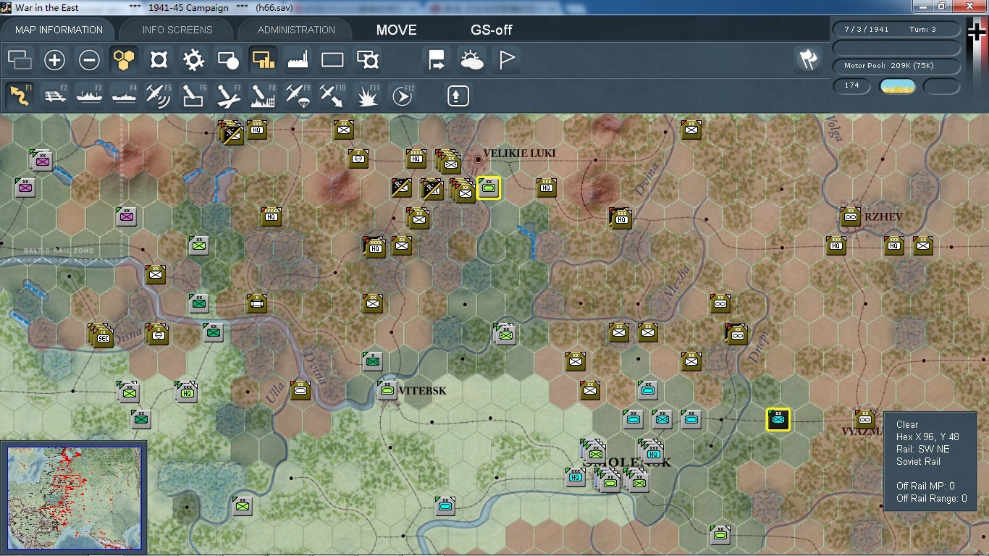
Task: Click the minimap overview thumbnail
Action: point(74,497)
